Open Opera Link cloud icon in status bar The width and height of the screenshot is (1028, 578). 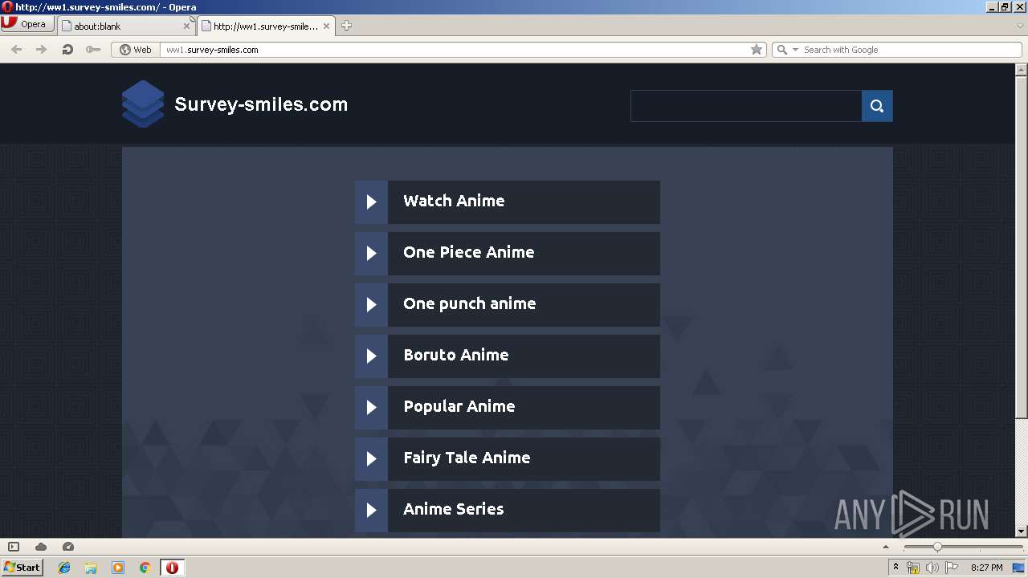point(41,547)
